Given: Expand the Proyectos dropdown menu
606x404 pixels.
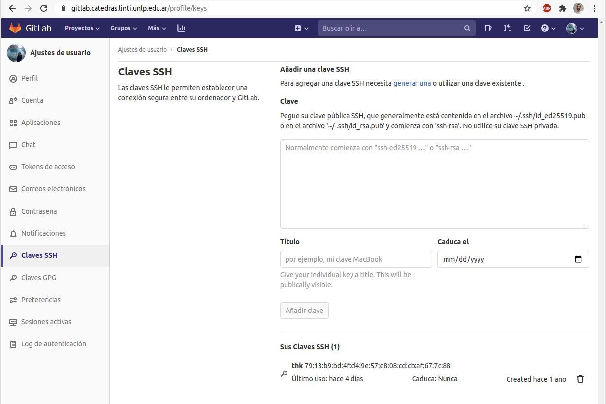Looking at the screenshot, I should 82,28.
